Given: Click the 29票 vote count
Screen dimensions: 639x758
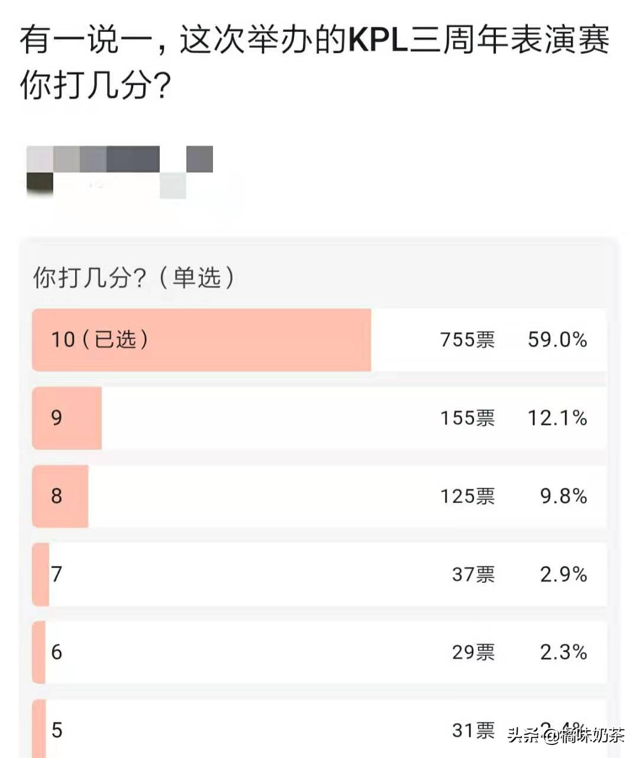Looking at the screenshot, I should [x=473, y=652].
